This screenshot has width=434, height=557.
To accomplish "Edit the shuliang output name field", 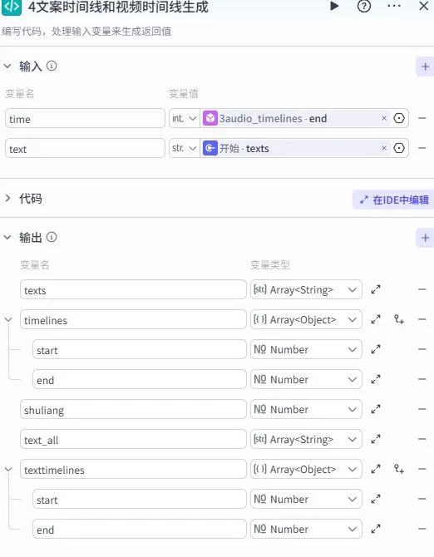I will 133,409.
